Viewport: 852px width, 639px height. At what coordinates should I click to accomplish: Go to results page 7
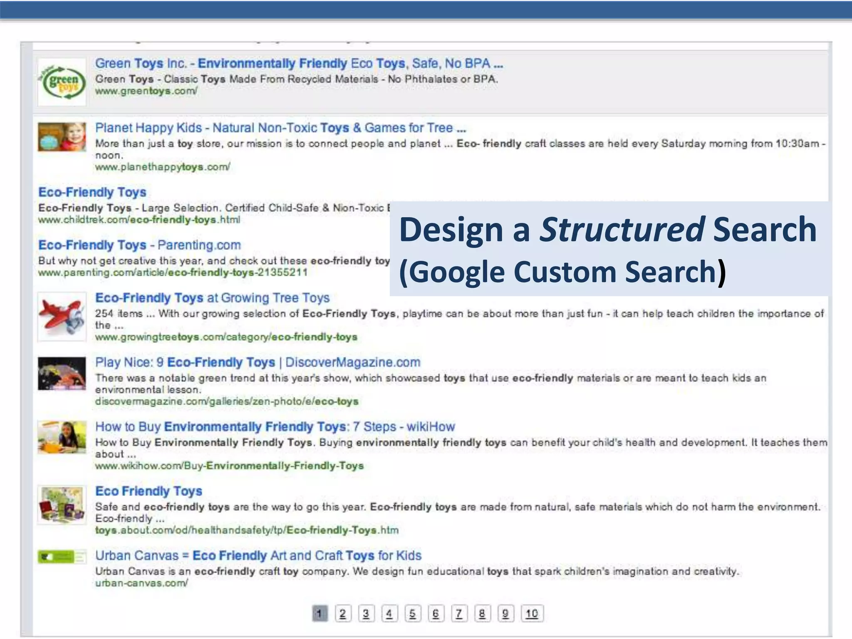[459, 614]
